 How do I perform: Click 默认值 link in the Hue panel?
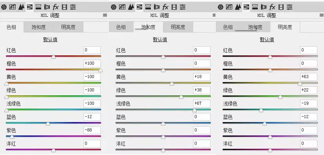[x=50, y=40]
